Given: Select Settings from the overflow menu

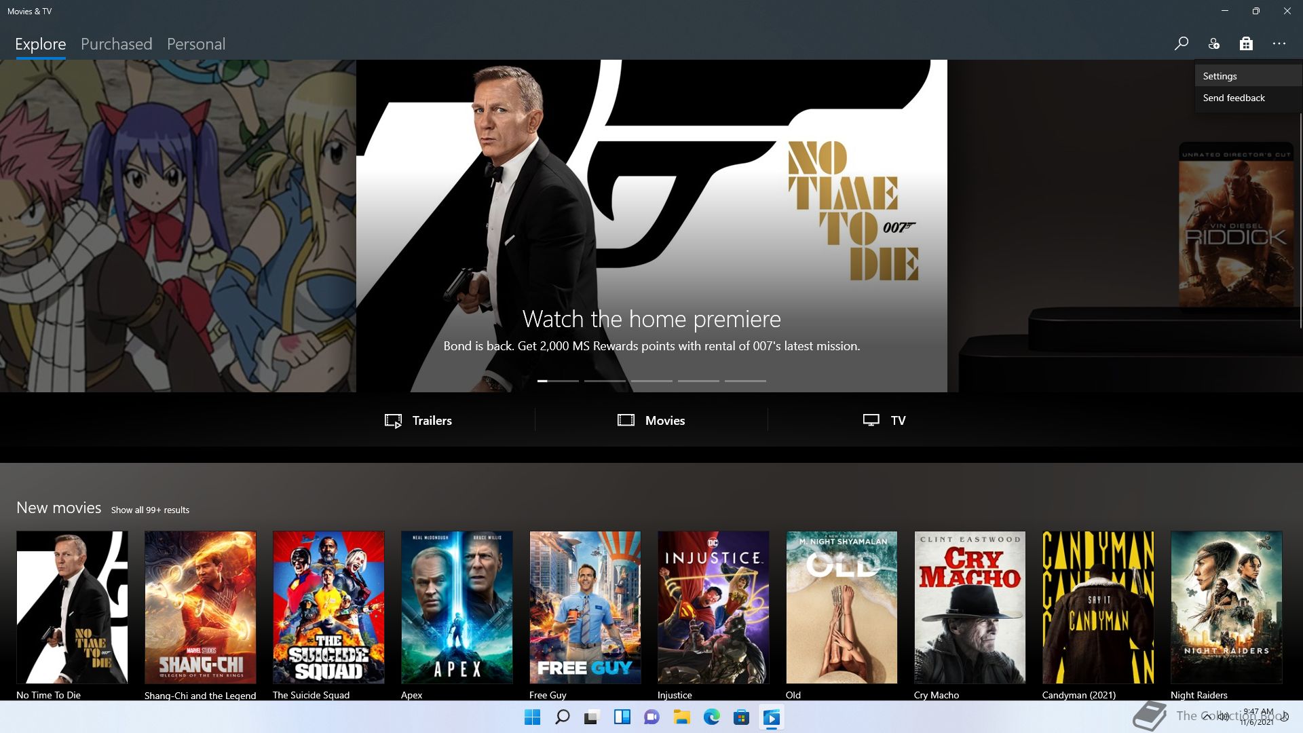Looking at the screenshot, I should click(1248, 76).
